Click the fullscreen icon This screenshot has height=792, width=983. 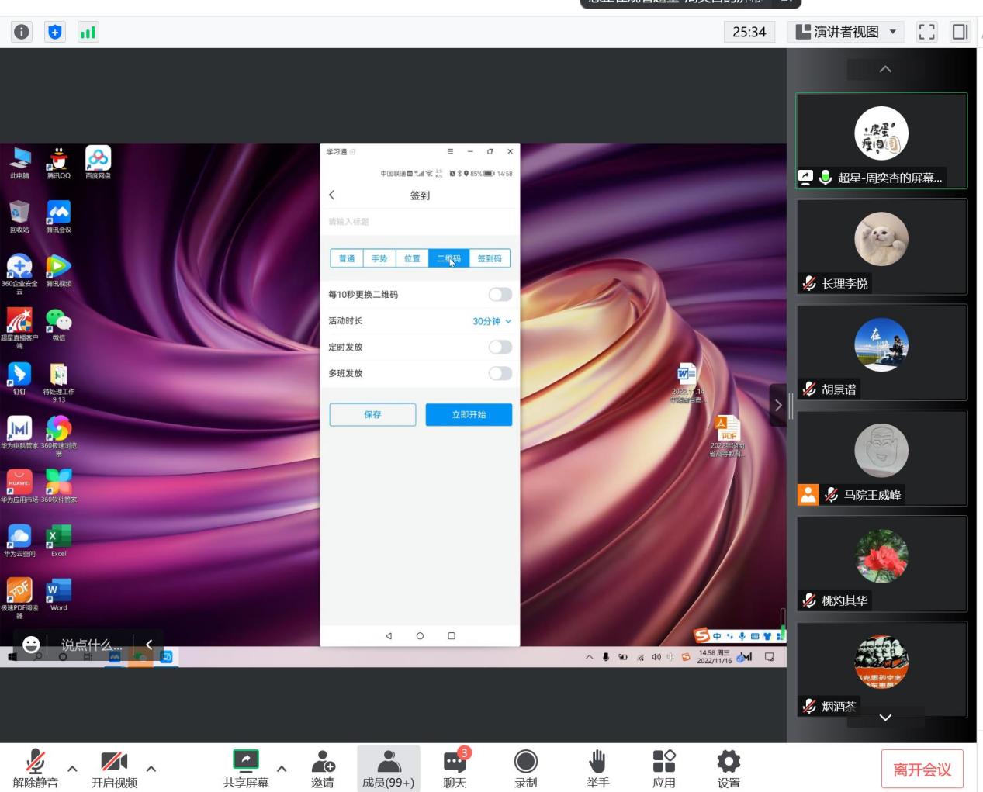tap(926, 32)
